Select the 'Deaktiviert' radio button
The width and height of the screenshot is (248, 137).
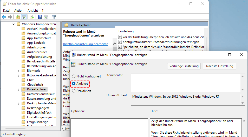pyautogui.click(x=74, y=91)
